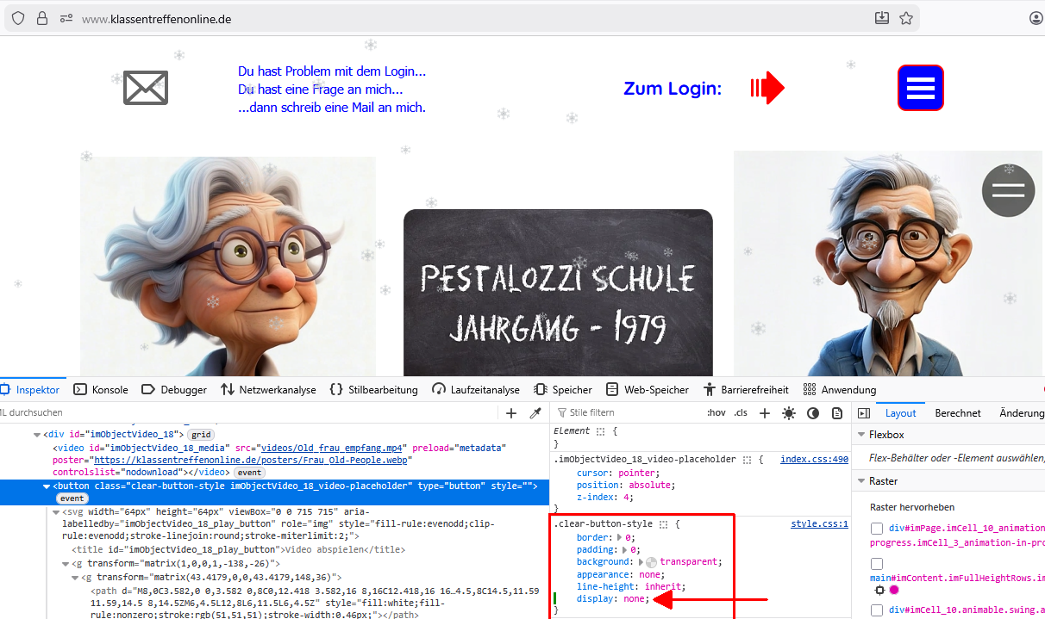Collapse the Flexbox section

[x=860, y=436]
